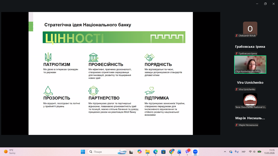Image resolution: width=278 pixels, height=156 pixels.
Task: Open File Explorer from the taskbar
Action: pos(148,152)
